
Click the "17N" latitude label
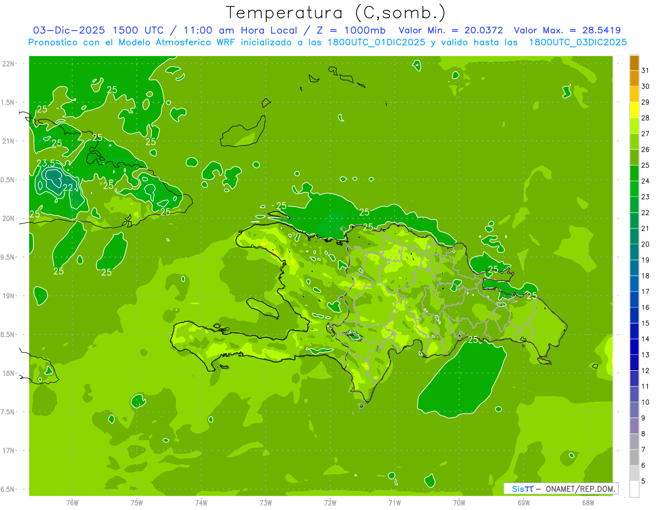8,451
